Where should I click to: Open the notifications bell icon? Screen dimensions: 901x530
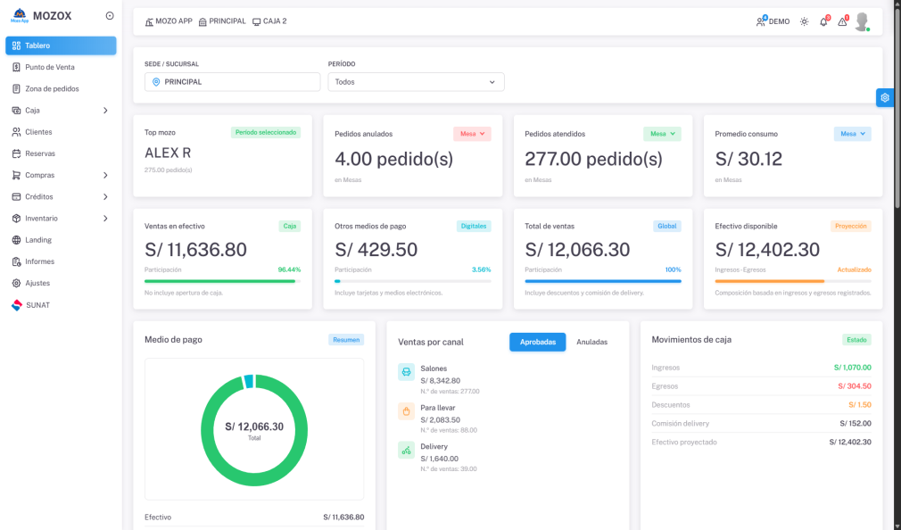(x=823, y=21)
